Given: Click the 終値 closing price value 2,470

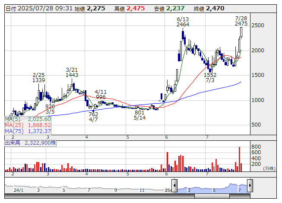Looking at the screenshot, I should [x=215, y=8].
